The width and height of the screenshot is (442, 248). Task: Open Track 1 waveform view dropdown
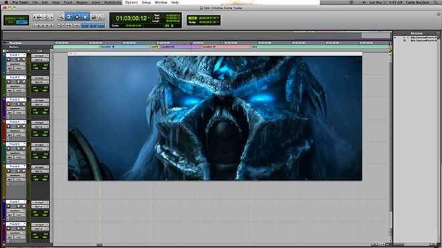pos(16,64)
